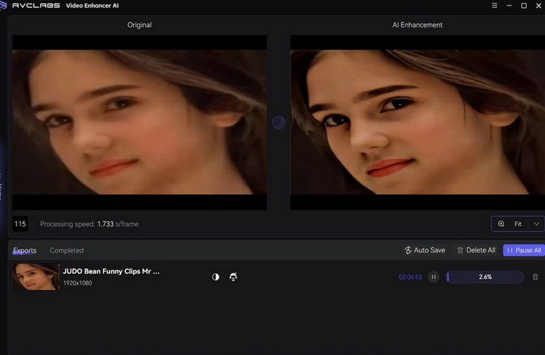Click the zoom magnifier icon
Viewport: 545px width, 355px height.
point(501,224)
